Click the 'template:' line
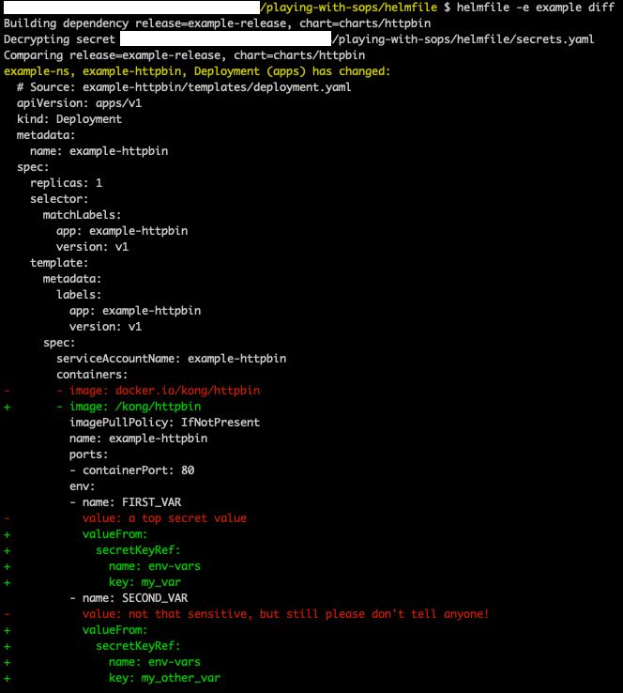This screenshot has height=693, width=623. (x=59, y=263)
